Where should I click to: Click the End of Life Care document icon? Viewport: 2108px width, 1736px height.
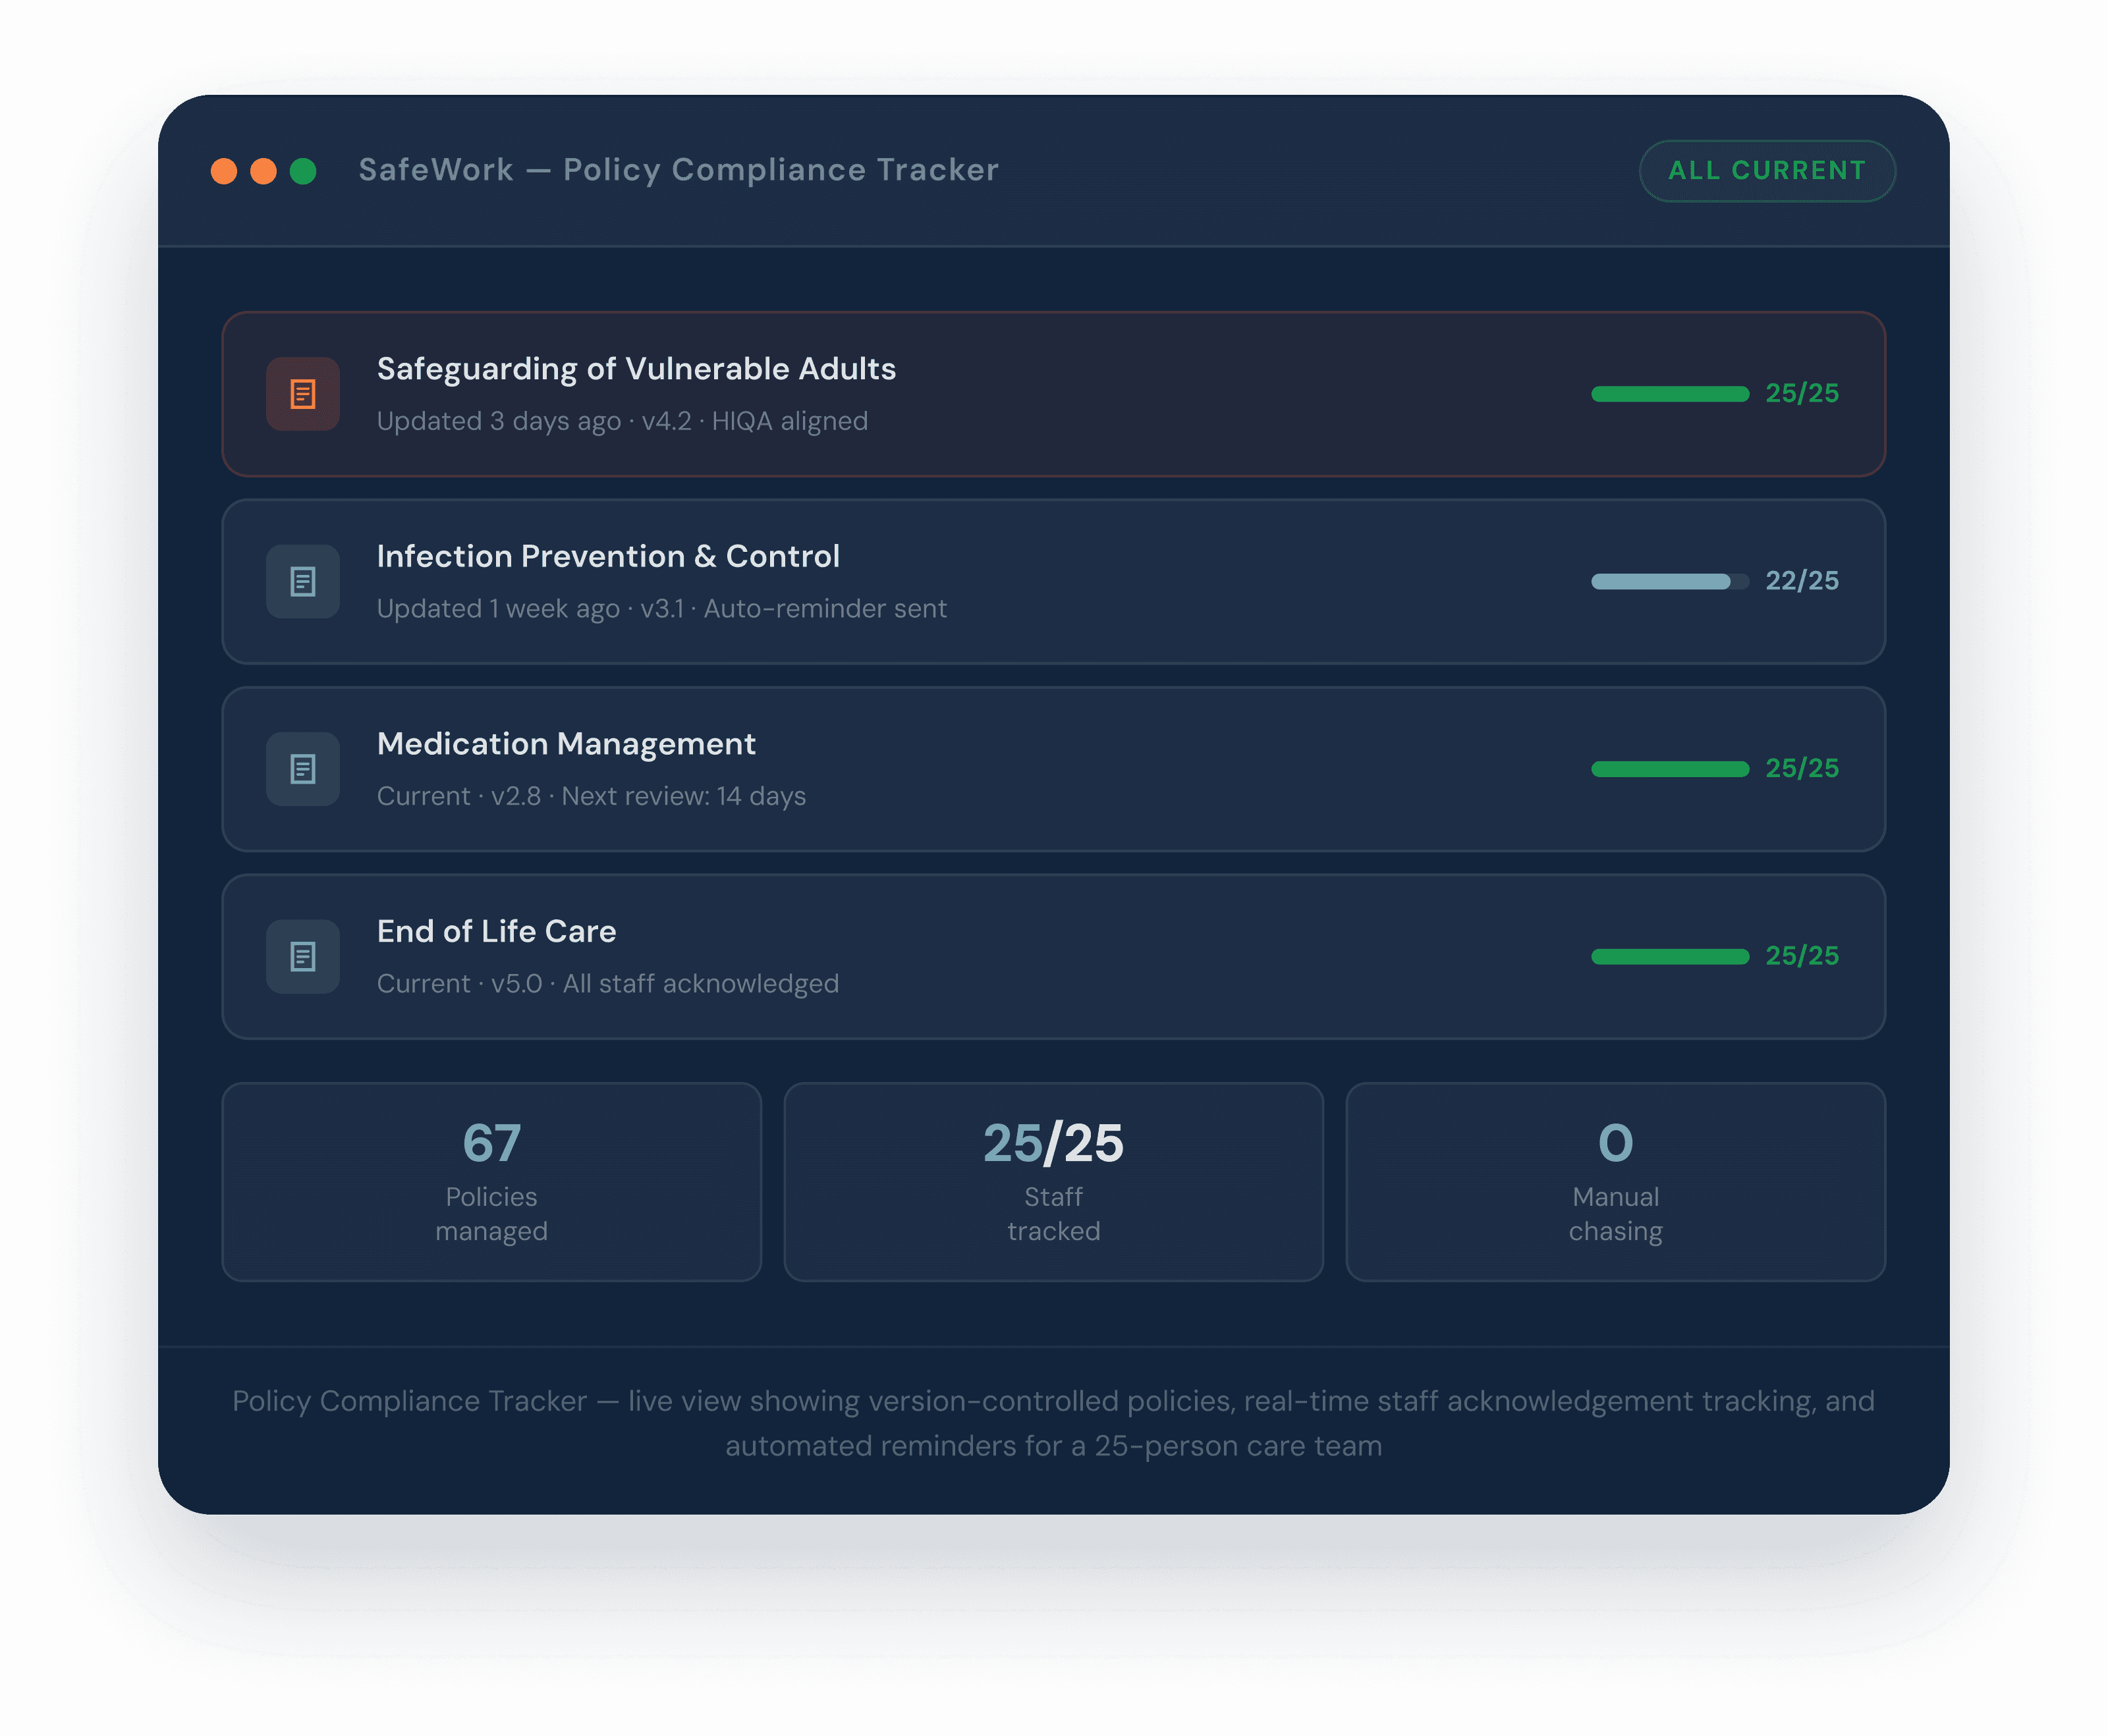coord(302,956)
